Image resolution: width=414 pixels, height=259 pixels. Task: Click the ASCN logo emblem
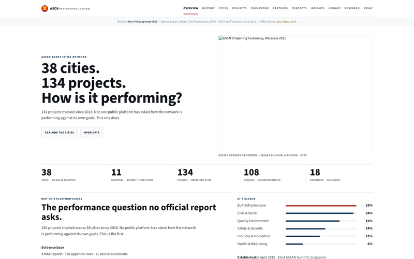tap(45, 8)
